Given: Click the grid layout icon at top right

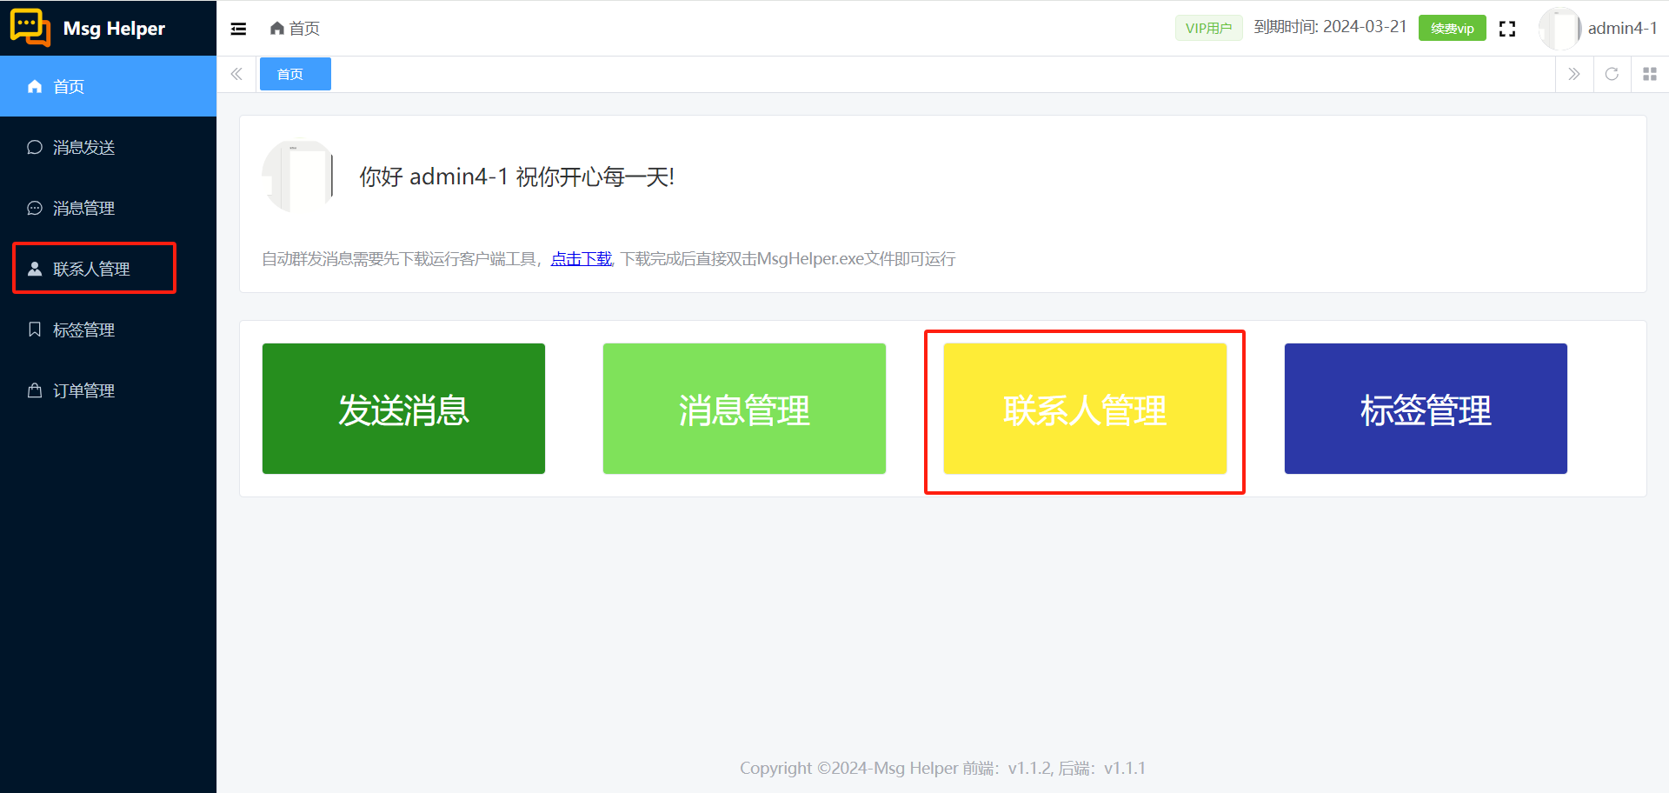Looking at the screenshot, I should point(1650,74).
